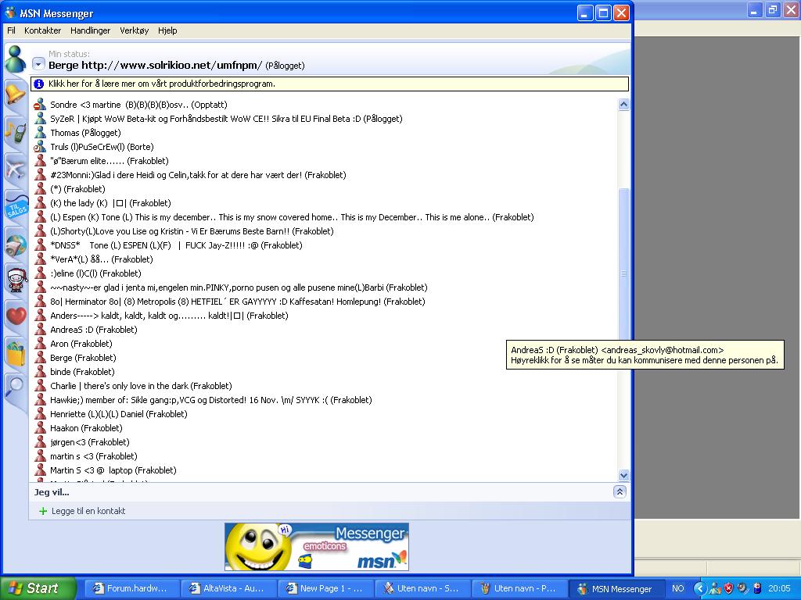Screen dimensions: 801x600
Task: Select contact 'binde (Frakoblet)'
Action: [x=82, y=372]
